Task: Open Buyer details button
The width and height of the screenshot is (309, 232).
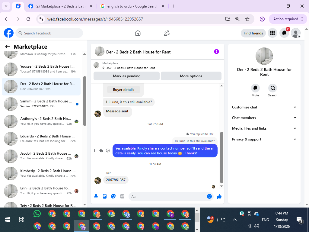Action: pyautogui.click(x=123, y=89)
